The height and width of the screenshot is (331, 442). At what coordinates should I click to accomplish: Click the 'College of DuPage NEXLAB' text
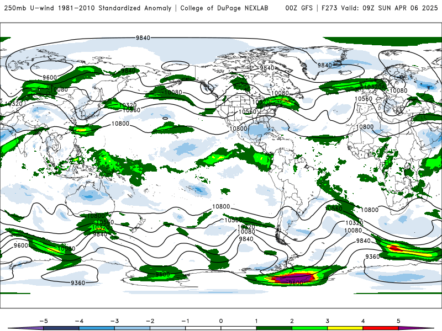point(224,8)
